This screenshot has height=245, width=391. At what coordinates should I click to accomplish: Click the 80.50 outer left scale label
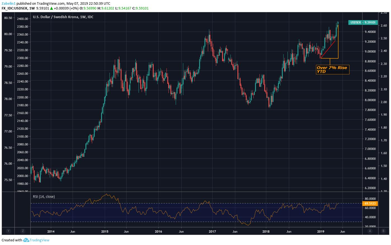click(8, 18)
